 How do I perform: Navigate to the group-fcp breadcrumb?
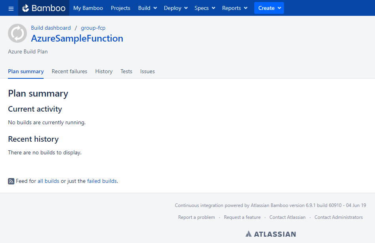pos(93,28)
